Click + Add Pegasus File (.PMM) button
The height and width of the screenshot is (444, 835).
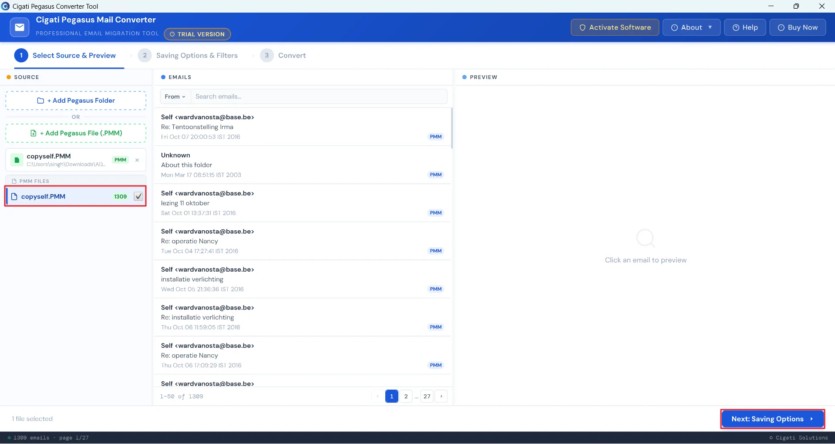76,133
